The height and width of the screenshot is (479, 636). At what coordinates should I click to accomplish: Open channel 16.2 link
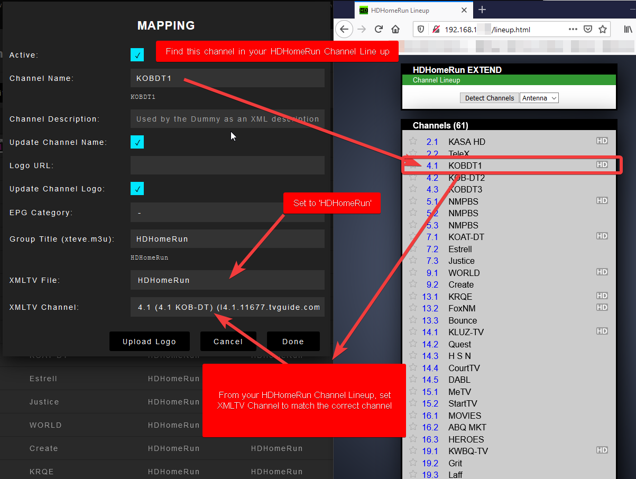430,427
